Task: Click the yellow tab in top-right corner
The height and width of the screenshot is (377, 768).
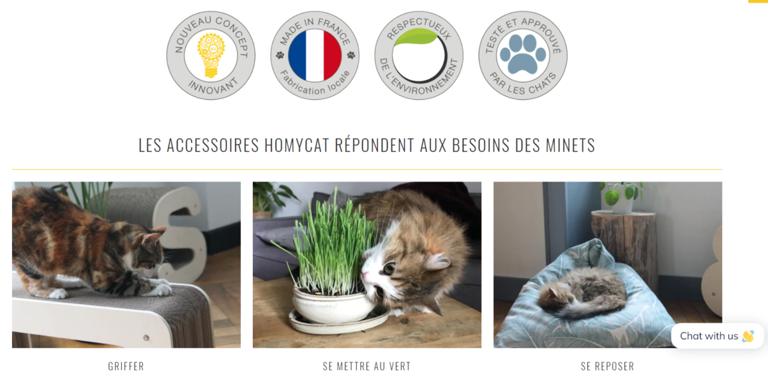Action: [x=758, y=1]
